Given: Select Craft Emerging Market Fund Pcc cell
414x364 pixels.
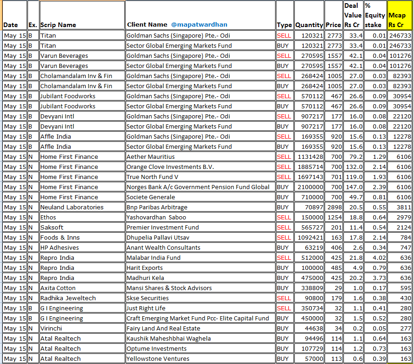Looking at the screenshot, I should coord(200,318).
